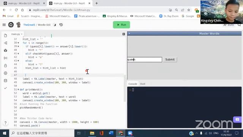This screenshot has width=243, height=137.
Task: Open the volume control in system tray
Action: click(x=210, y=133)
